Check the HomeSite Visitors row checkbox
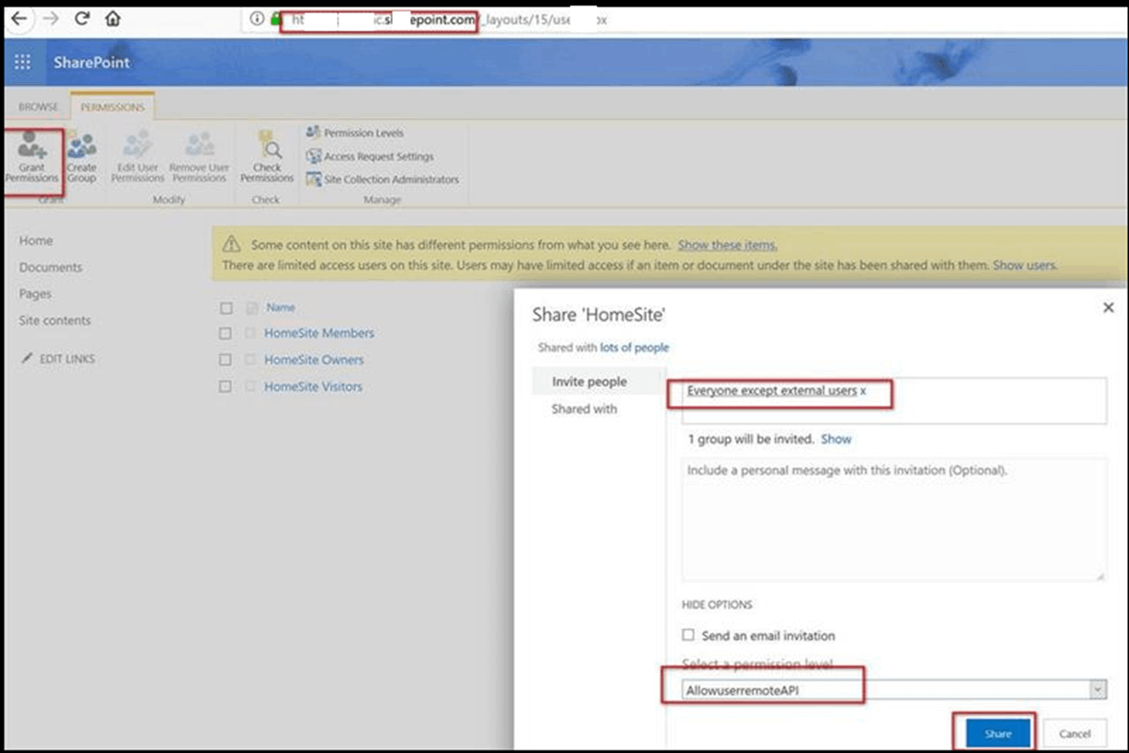The image size is (1129, 753). (x=226, y=386)
